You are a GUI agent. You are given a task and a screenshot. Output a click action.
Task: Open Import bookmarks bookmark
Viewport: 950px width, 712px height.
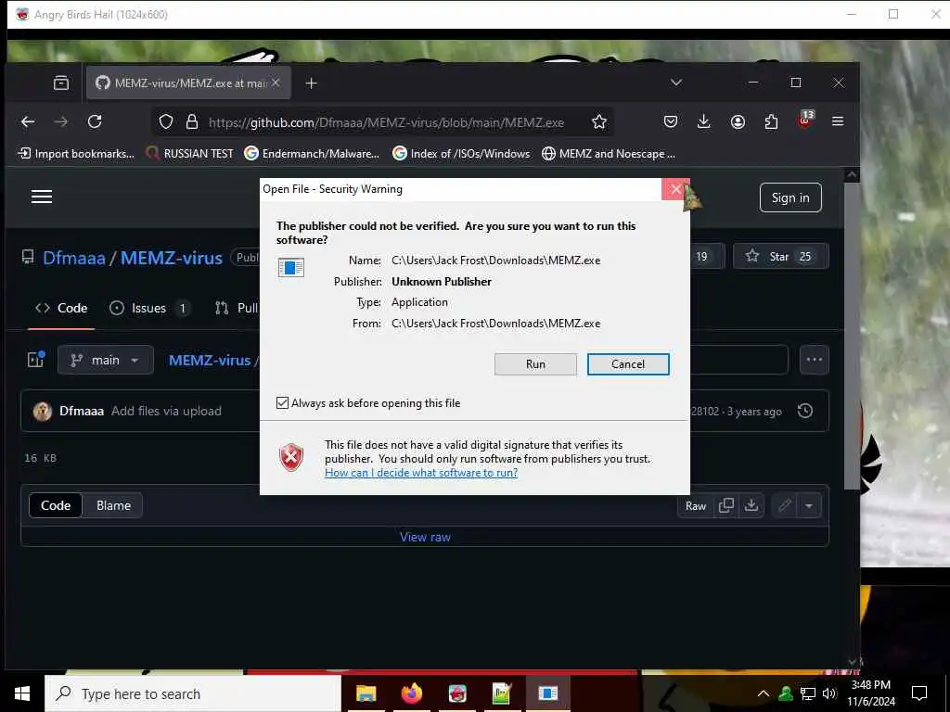(76, 154)
